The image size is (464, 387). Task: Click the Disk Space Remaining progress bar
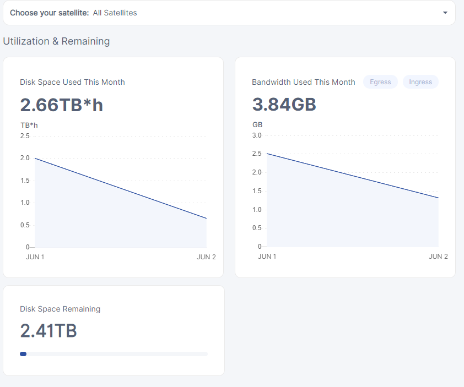click(114, 354)
